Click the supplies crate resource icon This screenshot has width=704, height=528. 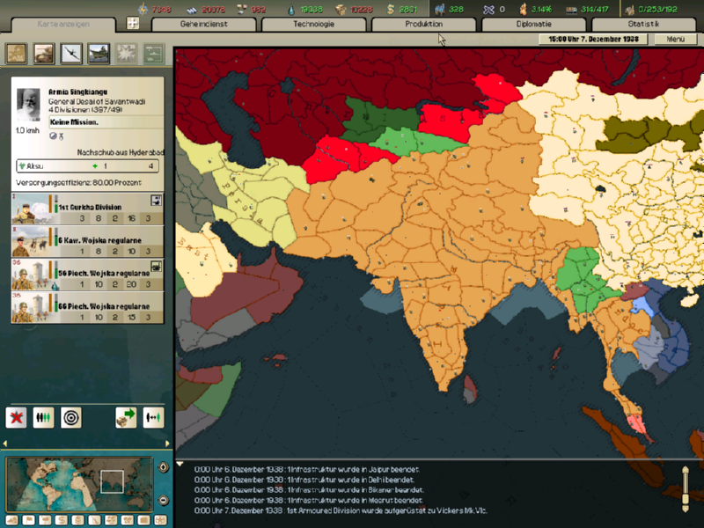coord(341,9)
